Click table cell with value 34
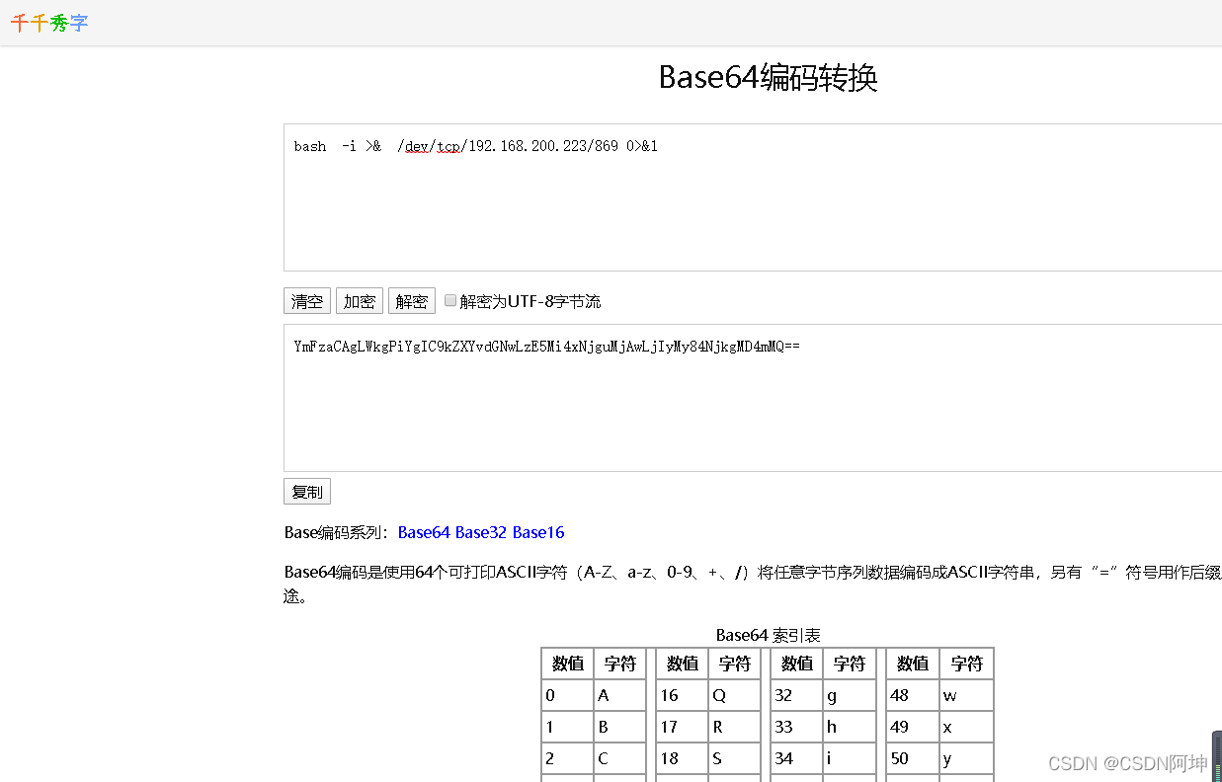The width and height of the screenshot is (1222, 782). [x=796, y=758]
